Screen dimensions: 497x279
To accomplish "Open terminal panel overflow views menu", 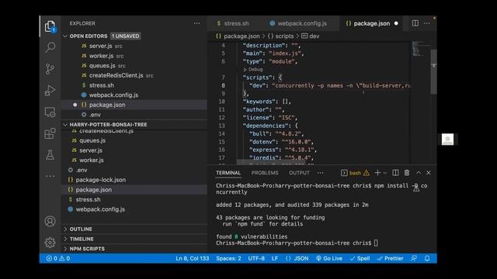I will pos(321,173).
